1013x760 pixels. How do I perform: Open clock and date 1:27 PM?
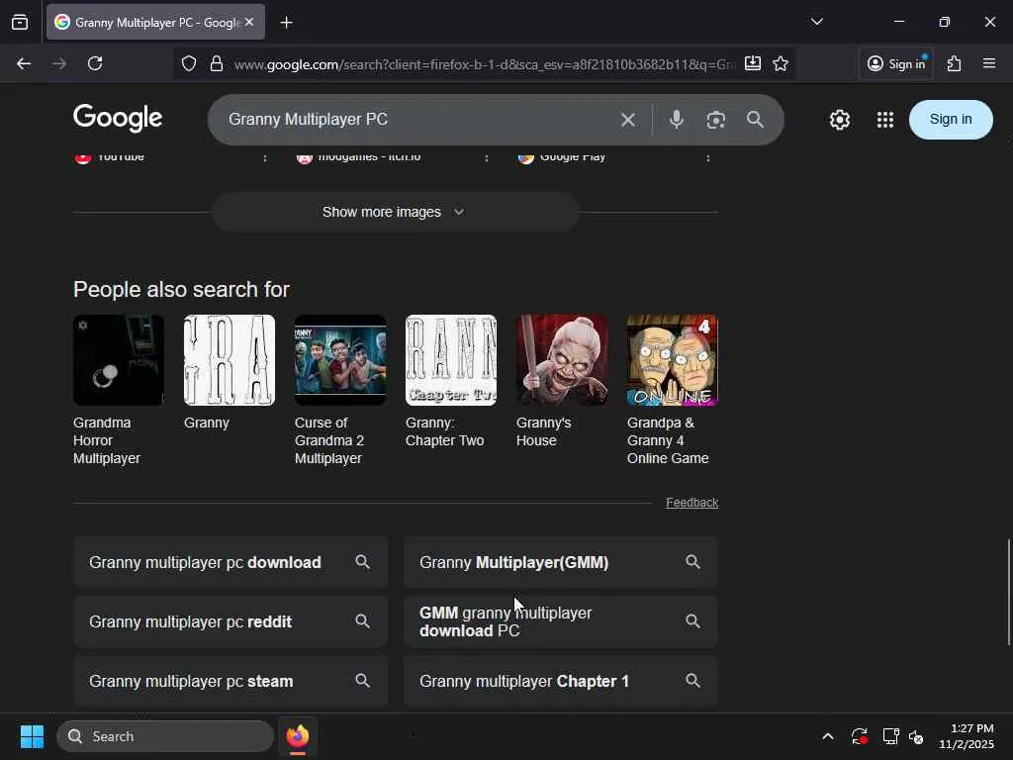(966, 736)
